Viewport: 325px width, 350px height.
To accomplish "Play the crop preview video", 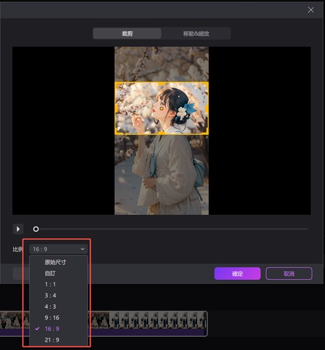I will point(18,229).
